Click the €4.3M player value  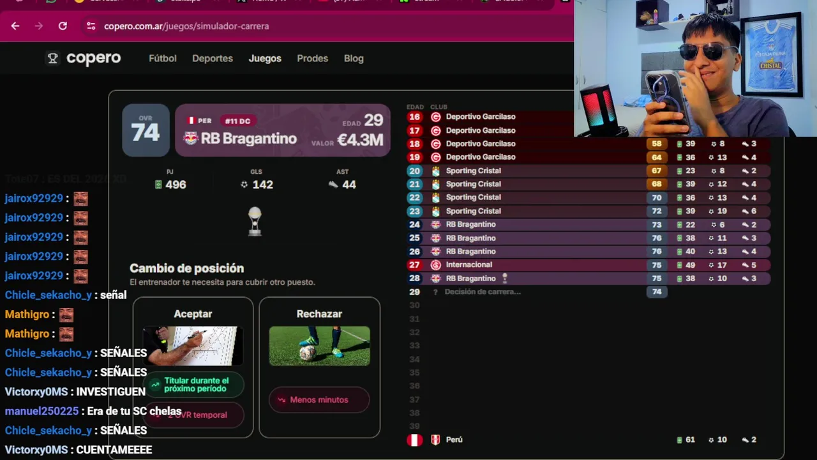(360, 140)
